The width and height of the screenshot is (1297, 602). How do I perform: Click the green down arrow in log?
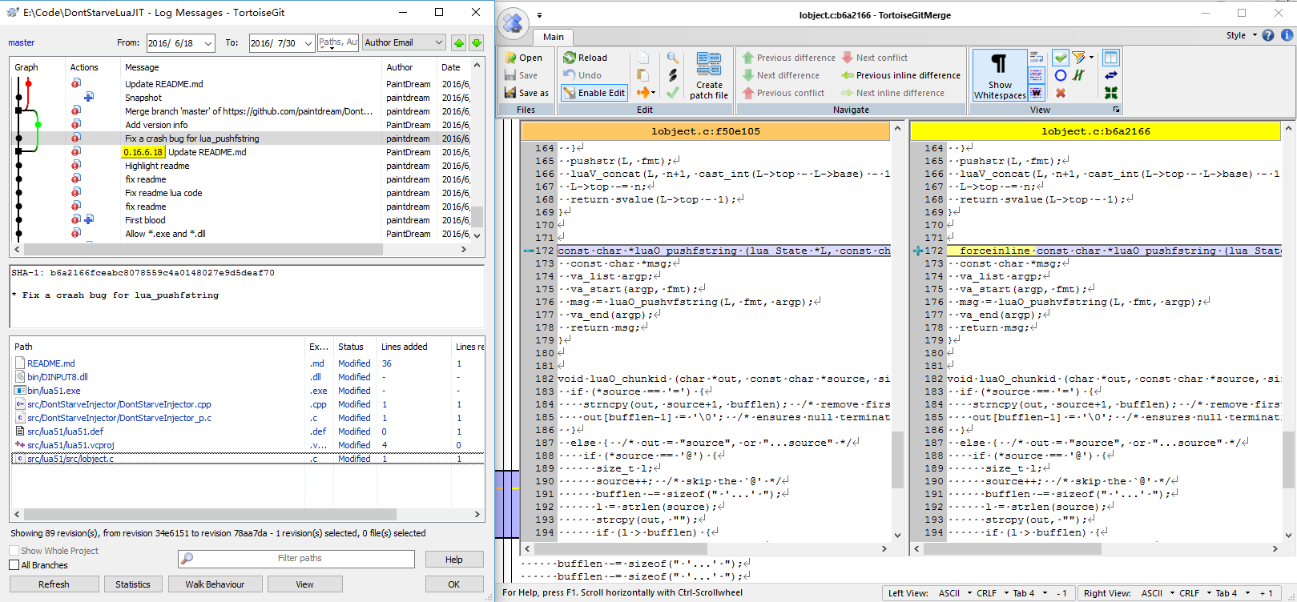(476, 43)
